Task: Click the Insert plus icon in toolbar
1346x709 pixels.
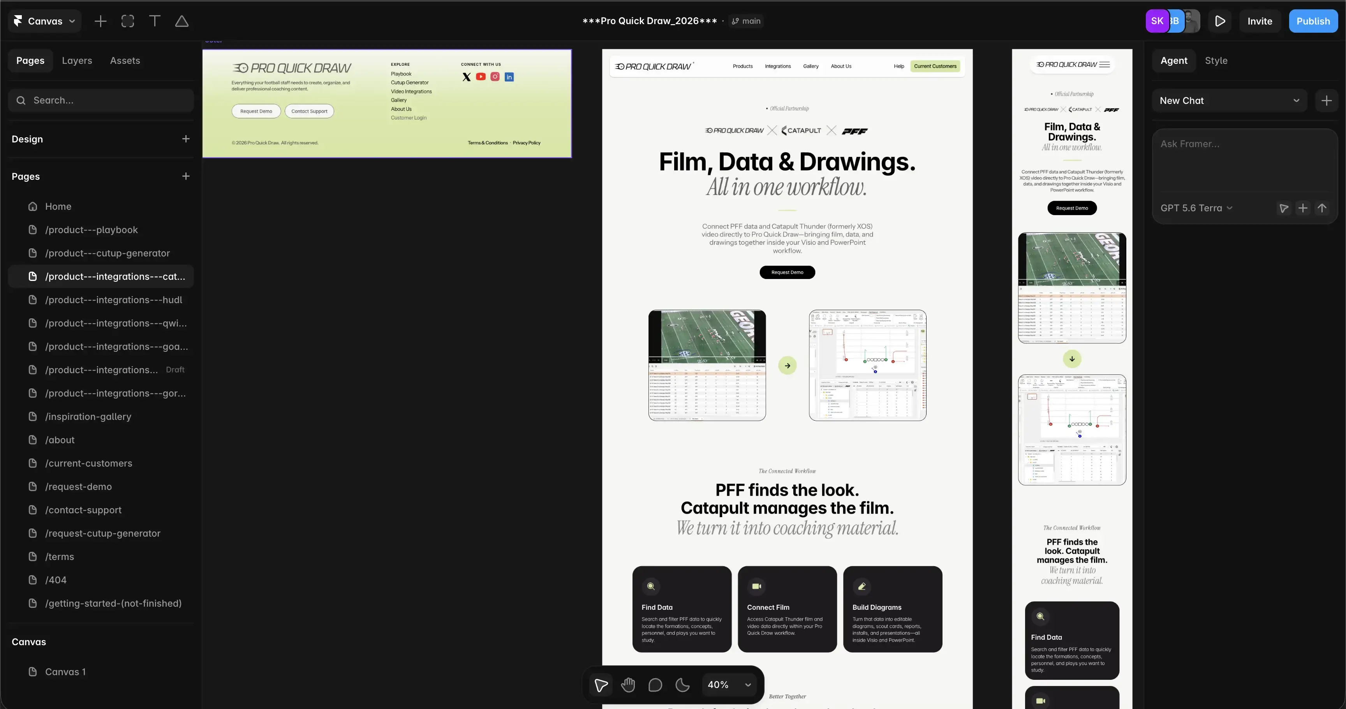Action: [100, 21]
